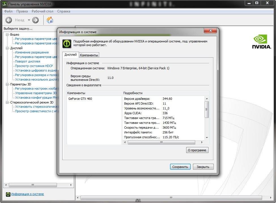
Task: Click the Подробности column header
Action: click(166, 93)
